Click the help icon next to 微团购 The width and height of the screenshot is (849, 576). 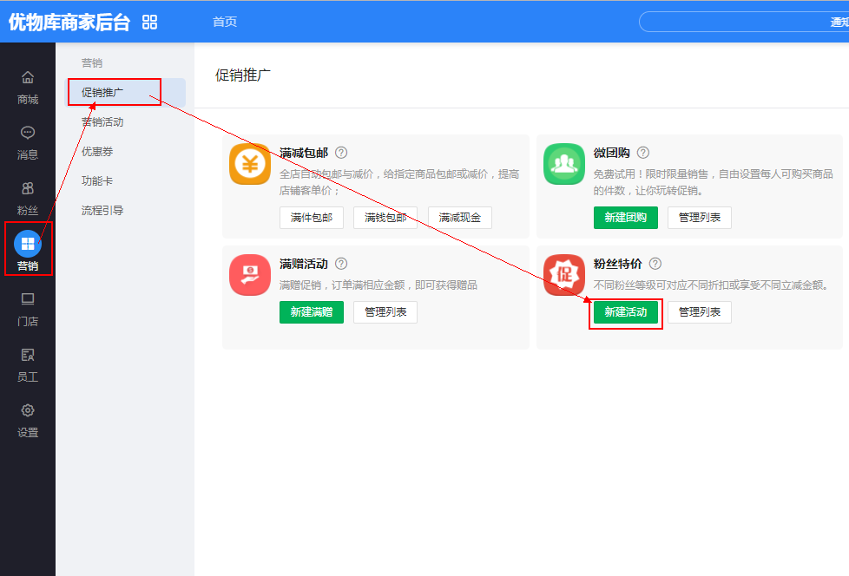tap(643, 153)
